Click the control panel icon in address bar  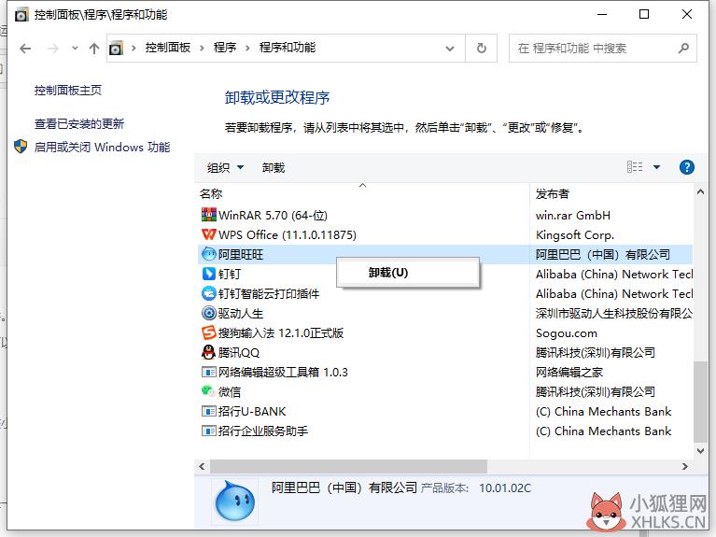tap(116, 48)
